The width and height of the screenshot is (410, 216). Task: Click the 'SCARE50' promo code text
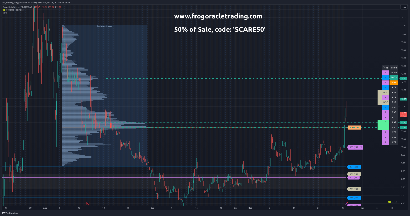click(x=249, y=29)
